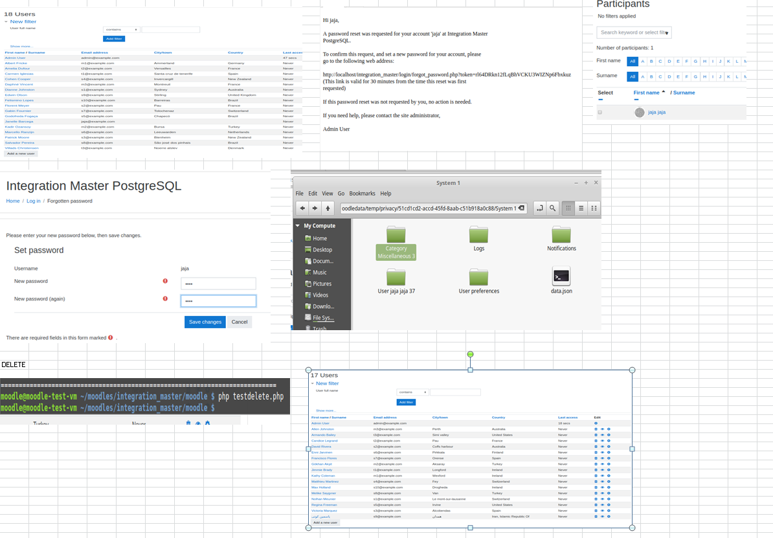The image size is (773, 538).
Task: Delete the user Armando Bailey
Action: [x=596, y=435]
